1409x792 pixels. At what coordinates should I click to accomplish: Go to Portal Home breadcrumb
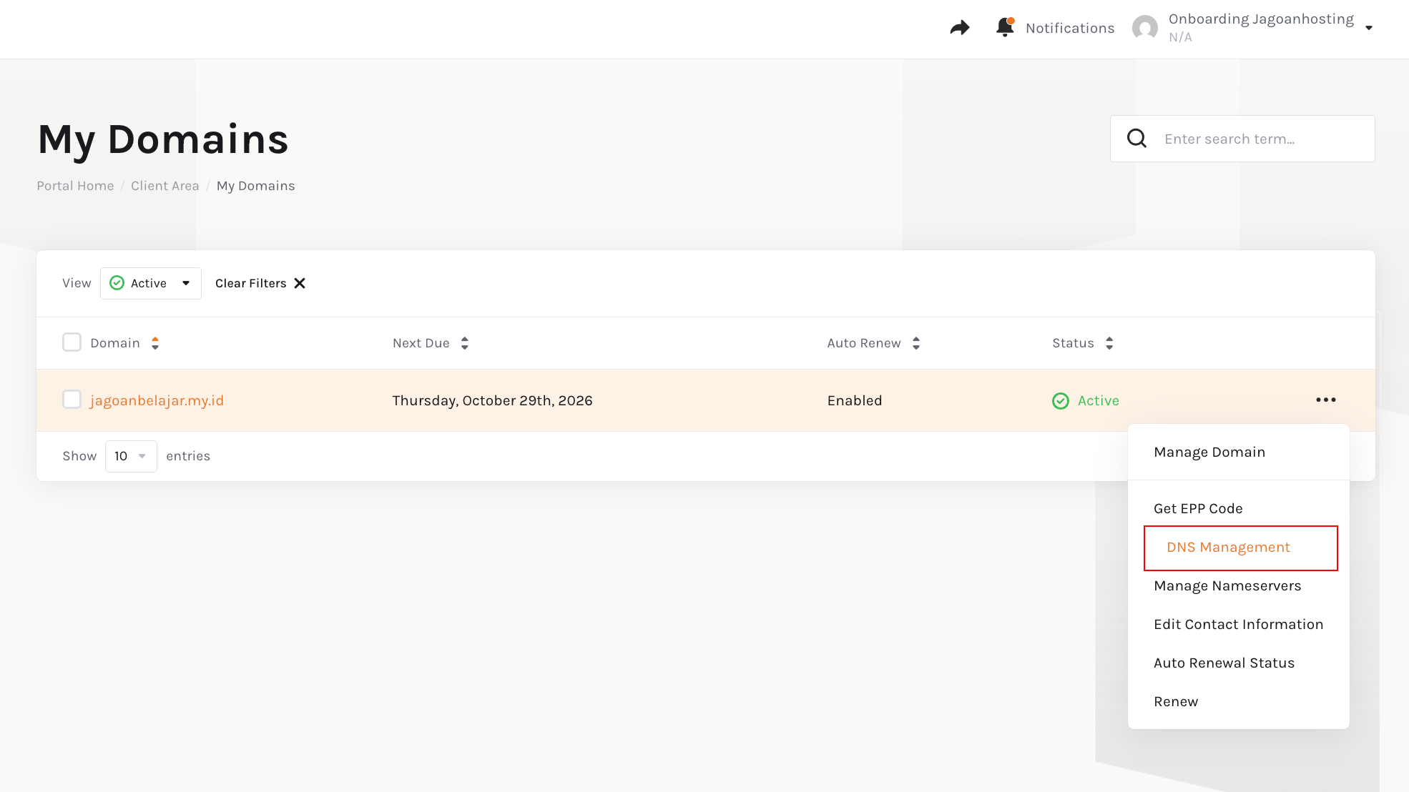pyautogui.click(x=75, y=186)
